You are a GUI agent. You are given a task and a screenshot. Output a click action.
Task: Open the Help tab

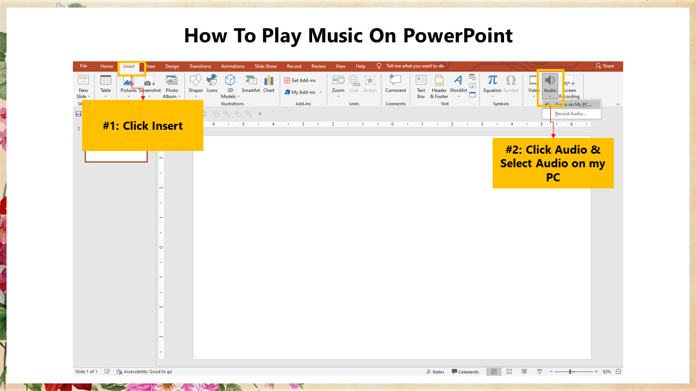[361, 66]
